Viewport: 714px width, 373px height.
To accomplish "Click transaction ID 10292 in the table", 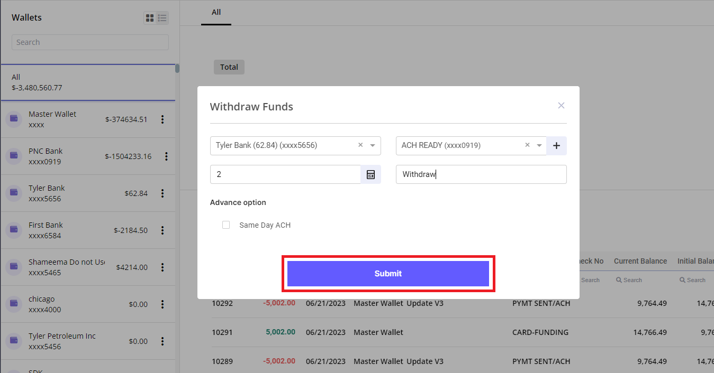I will pos(222,303).
